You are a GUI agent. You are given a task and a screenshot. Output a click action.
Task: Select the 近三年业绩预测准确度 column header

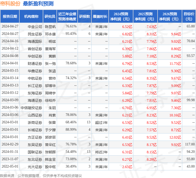click(x=67, y=16)
